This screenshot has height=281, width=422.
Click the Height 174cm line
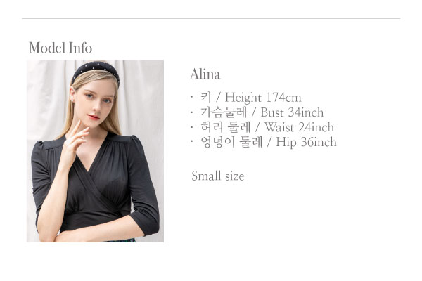245,98
